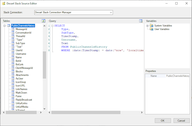Click the FROM PublicChannelsHistory line

[x=84, y=47]
